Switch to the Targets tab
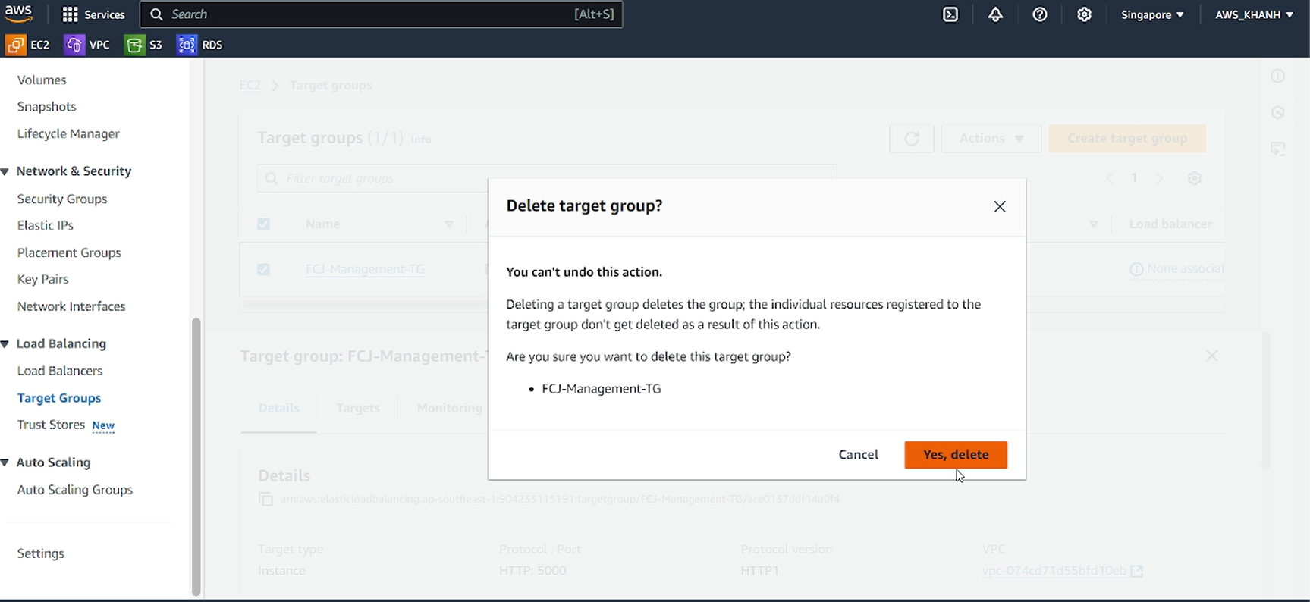The height and width of the screenshot is (602, 1310). pyautogui.click(x=358, y=408)
